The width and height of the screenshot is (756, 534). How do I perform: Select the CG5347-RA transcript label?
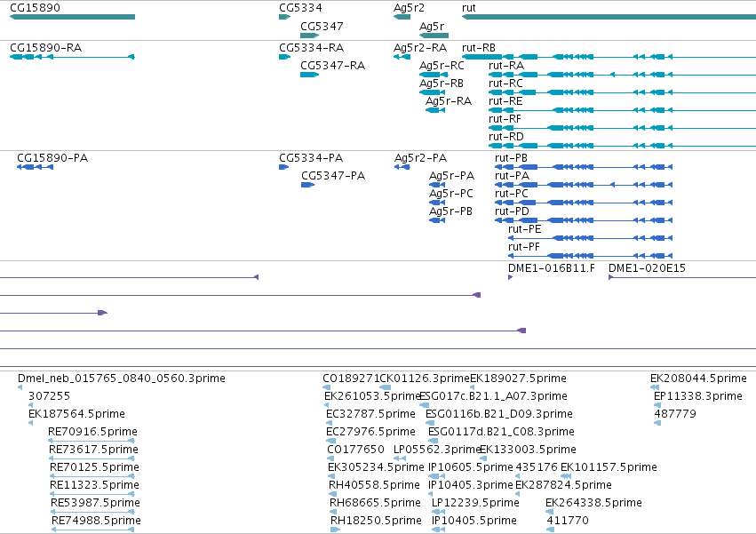tap(332, 66)
